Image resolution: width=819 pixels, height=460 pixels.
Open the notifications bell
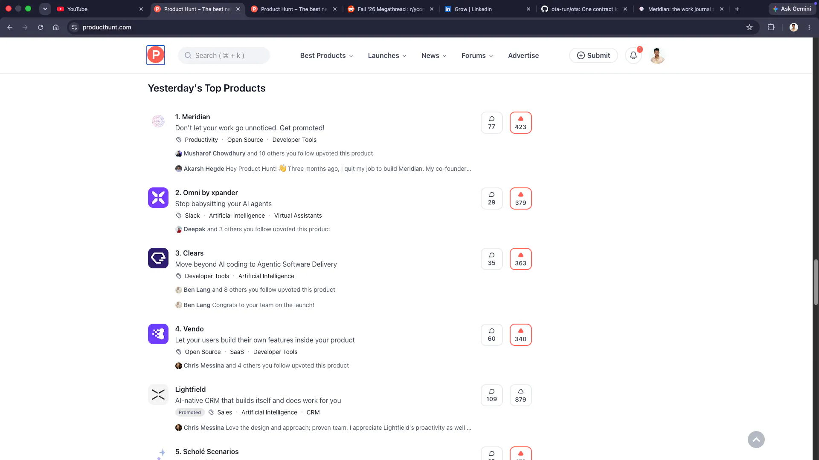coord(633,55)
